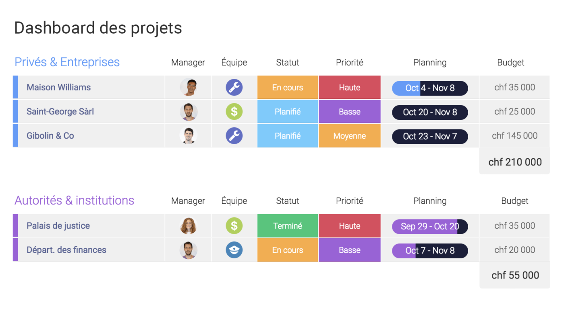This screenshot has width=564, height=311.
Task: Open the Départ. des finances project
Action: (66, 250)
